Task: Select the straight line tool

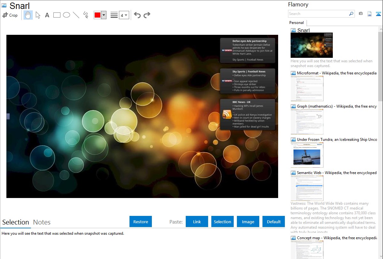Action: 76,15
